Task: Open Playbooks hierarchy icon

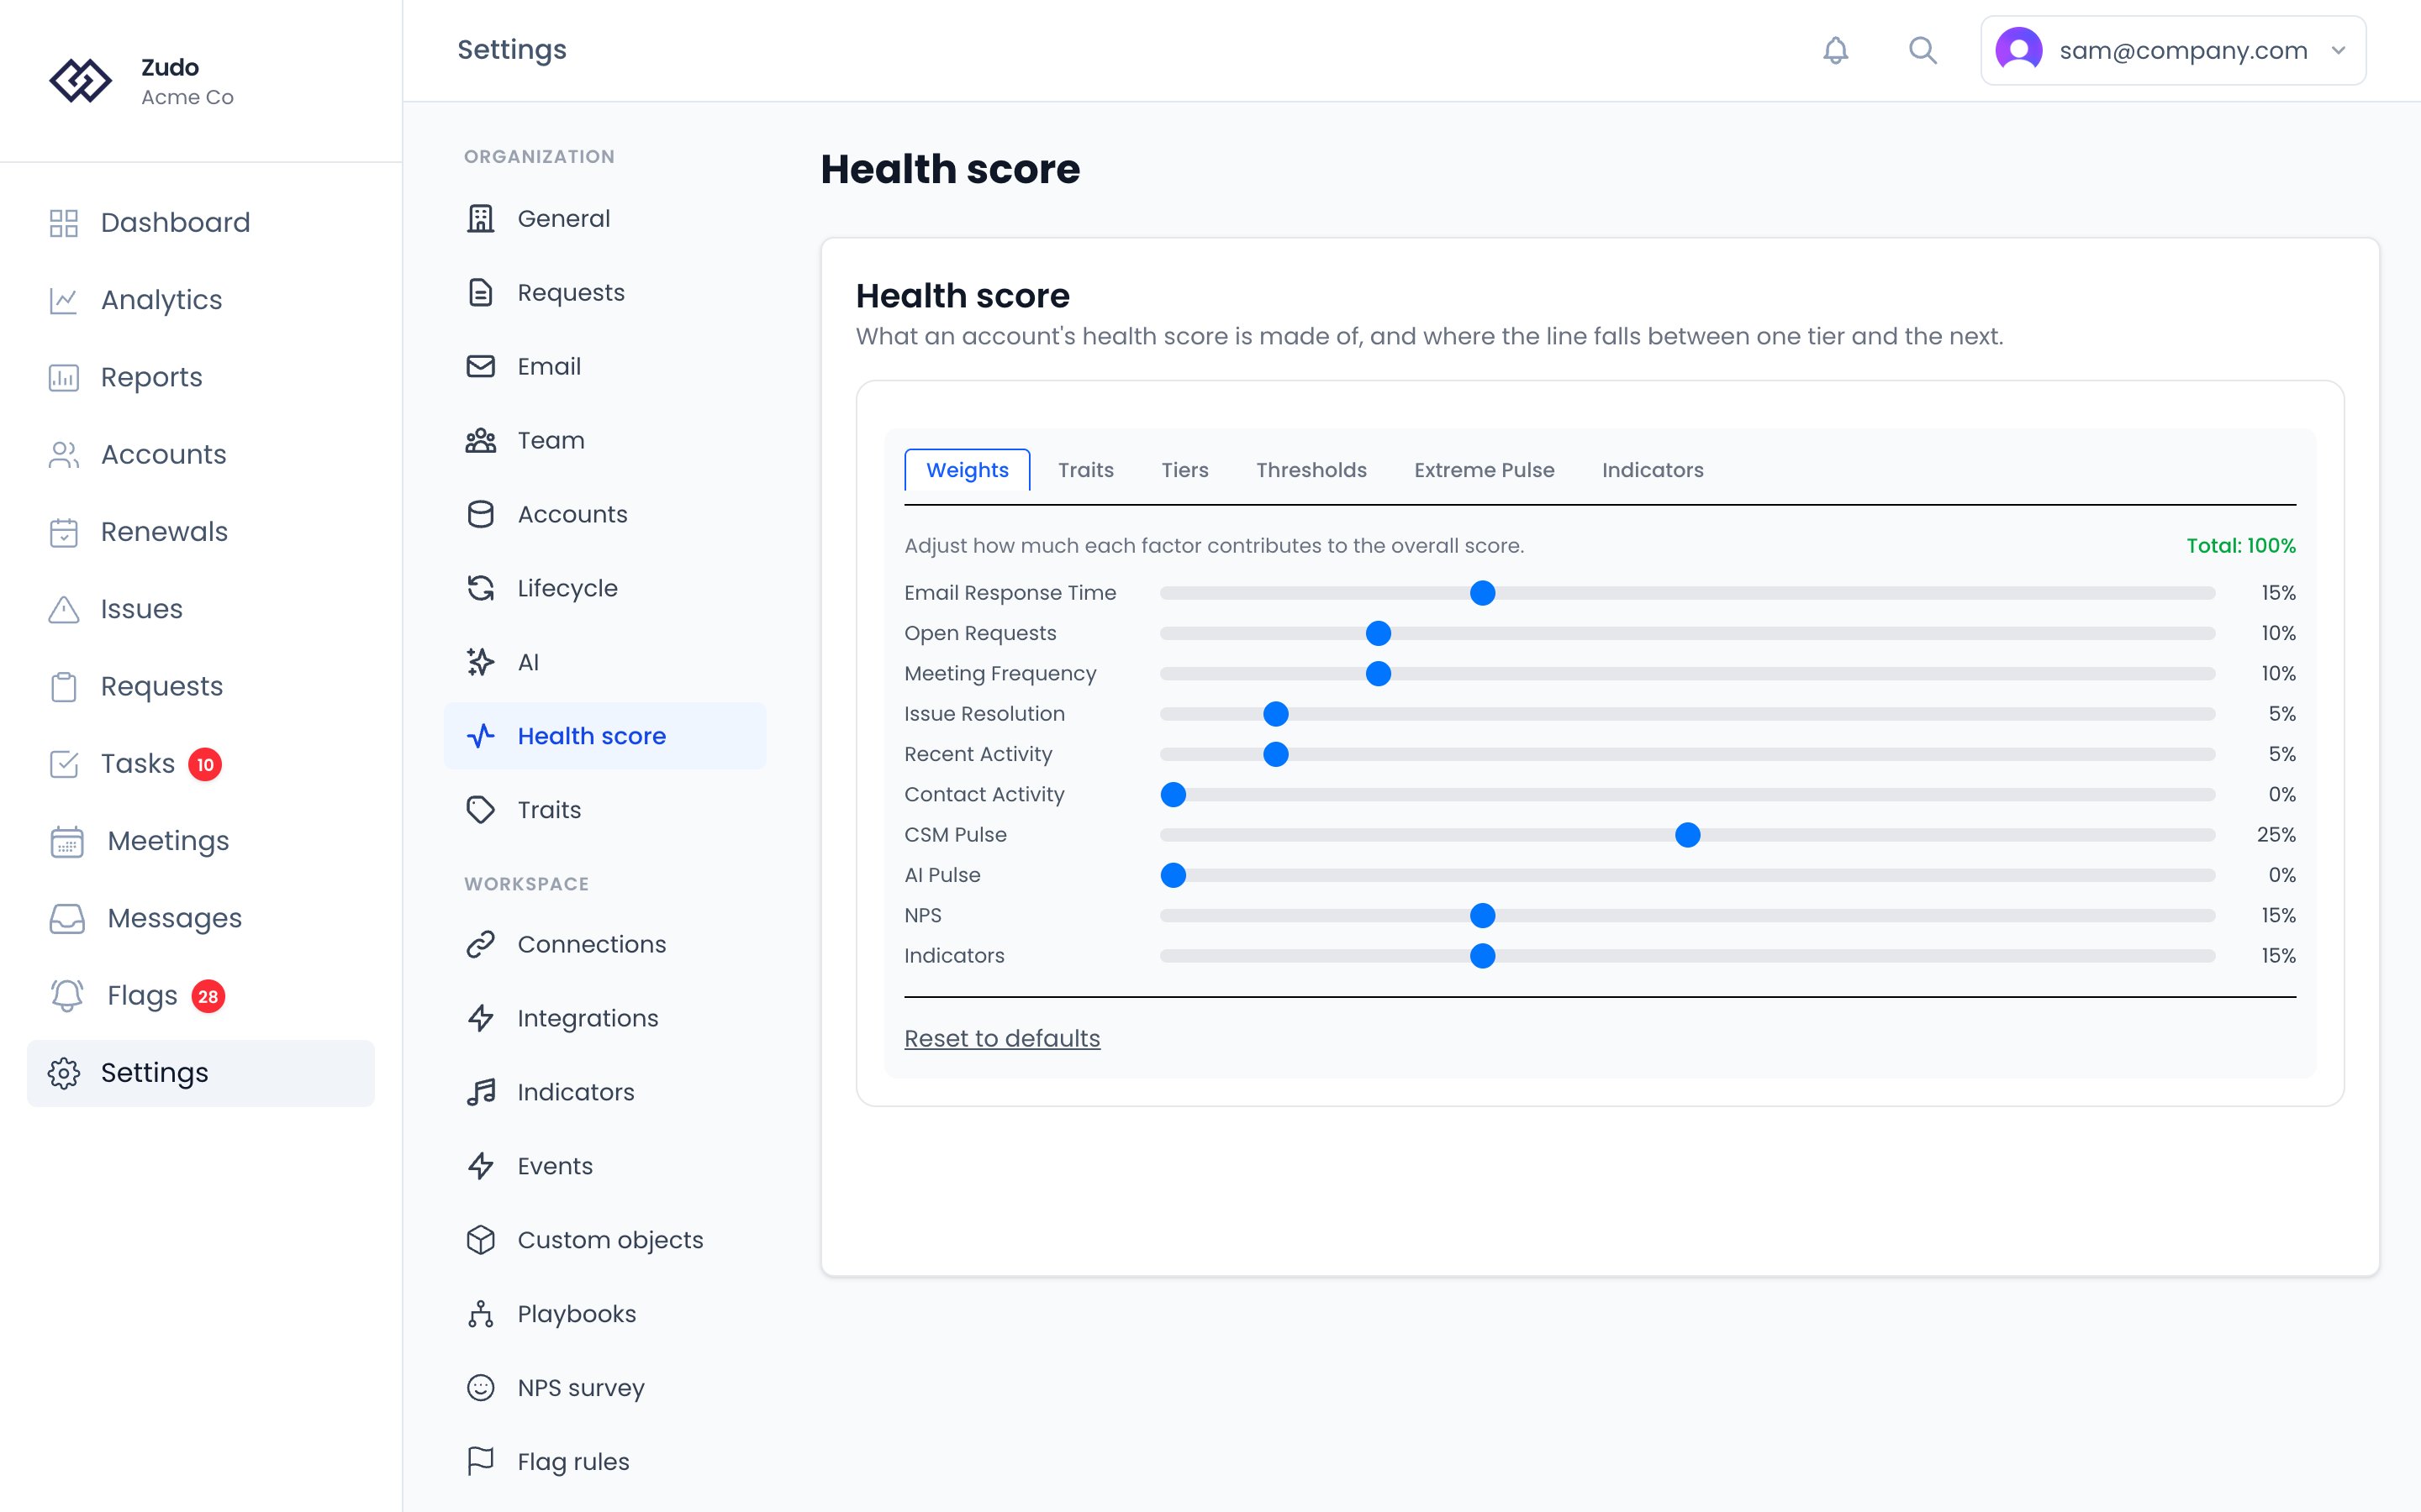Action: 481,1314
